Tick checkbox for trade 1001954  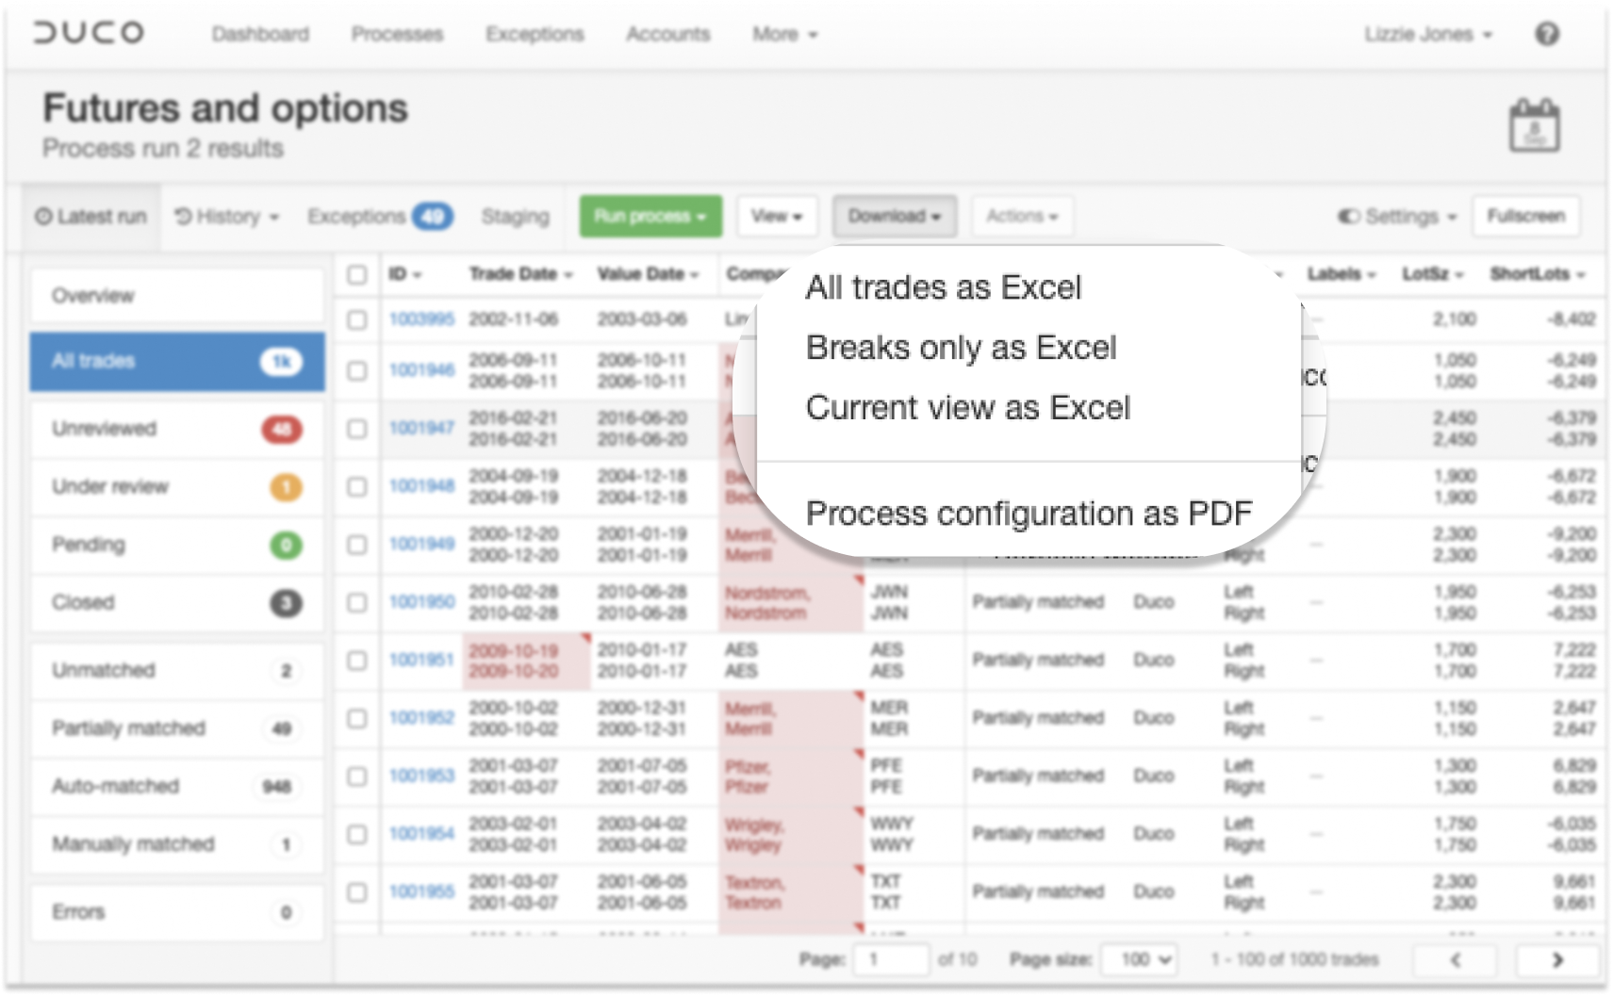tap(356, 834)
